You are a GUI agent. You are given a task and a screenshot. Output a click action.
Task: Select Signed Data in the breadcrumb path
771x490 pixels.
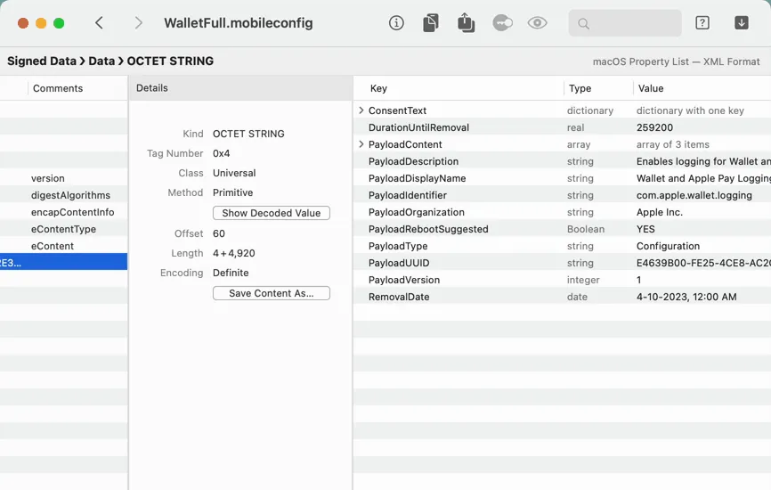(41, 61)
